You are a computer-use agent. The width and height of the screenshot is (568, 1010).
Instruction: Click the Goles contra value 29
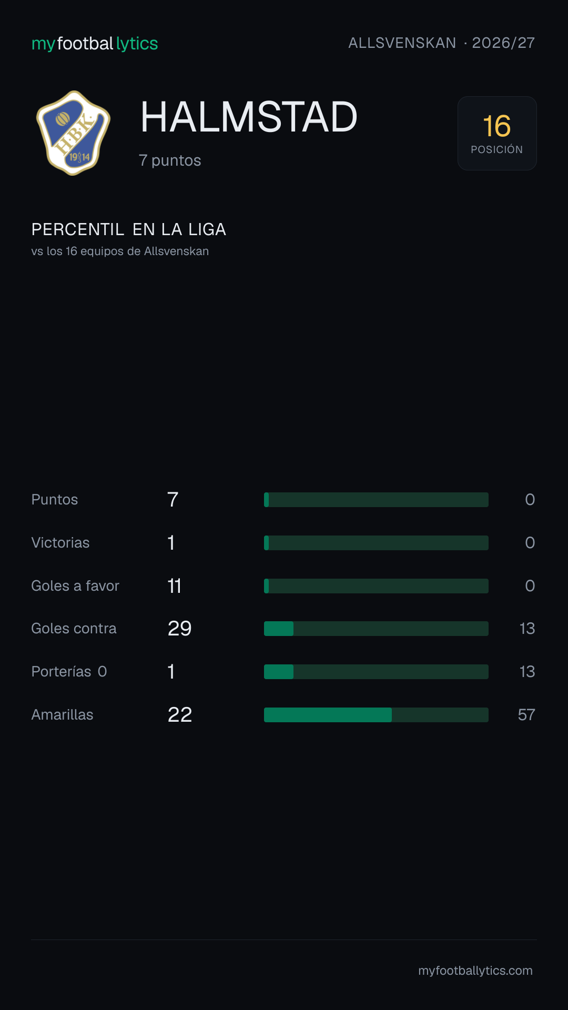pos(180,629)
